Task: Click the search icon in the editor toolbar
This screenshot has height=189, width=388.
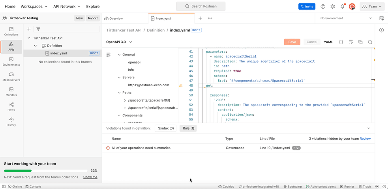Action: tap(370, 42)
